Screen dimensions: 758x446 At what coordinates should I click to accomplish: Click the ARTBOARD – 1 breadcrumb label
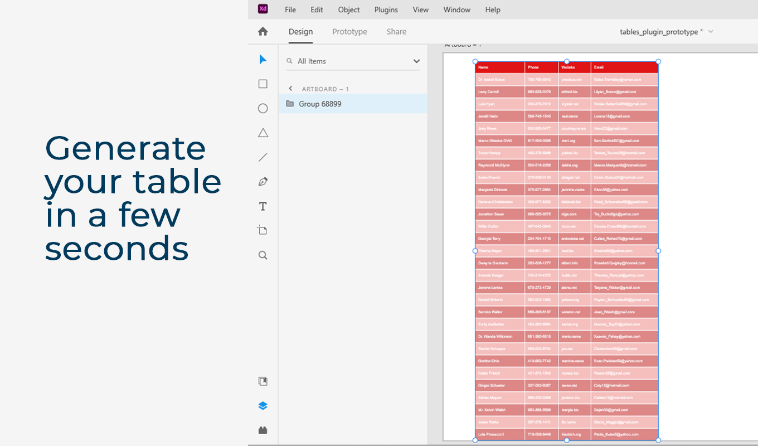coord(325,89)
